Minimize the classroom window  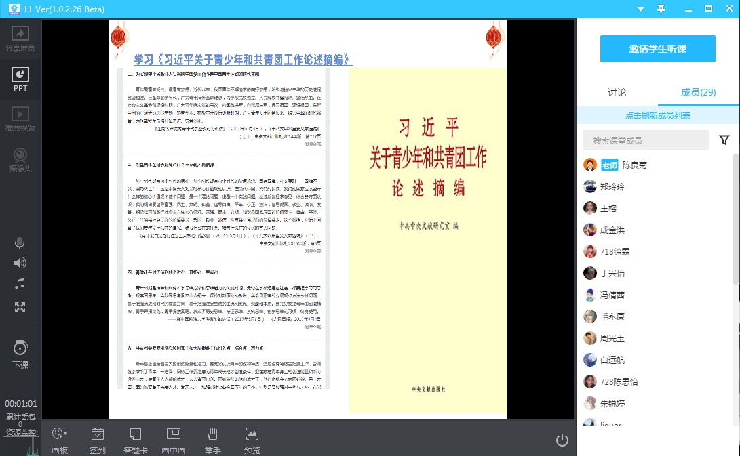tap(688, 9)
